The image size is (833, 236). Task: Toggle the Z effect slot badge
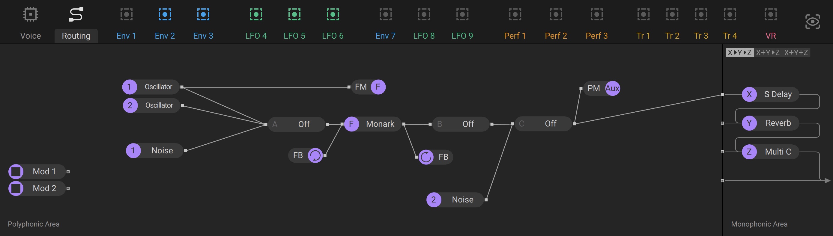click(x=749, y=152)
